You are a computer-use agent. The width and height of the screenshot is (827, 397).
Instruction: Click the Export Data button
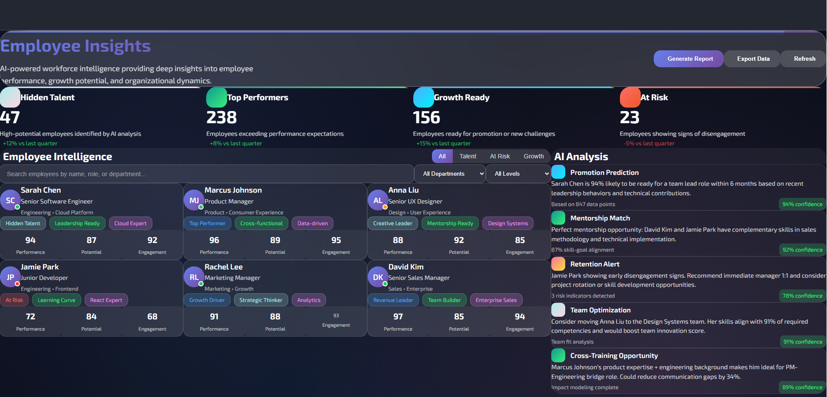click(x=752, y=59)
